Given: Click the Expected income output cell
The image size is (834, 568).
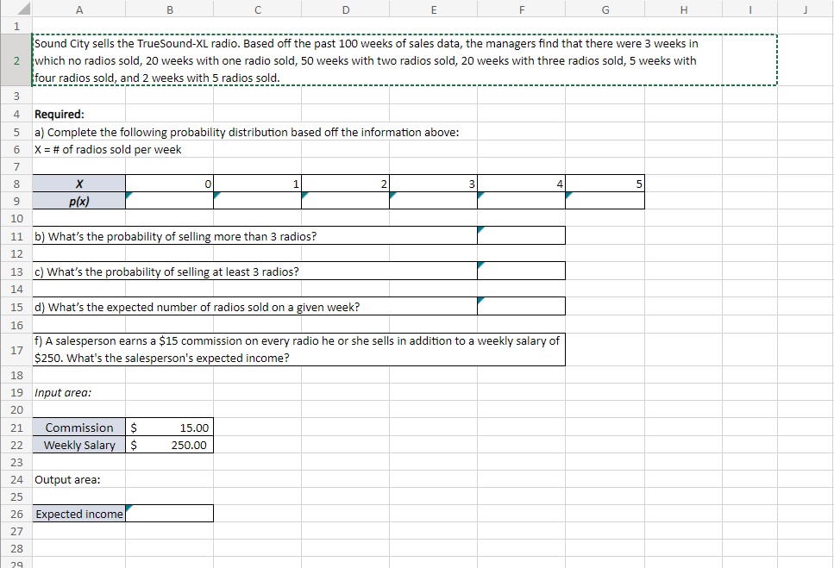Looking at the screenshot, I should click(169, 514).
